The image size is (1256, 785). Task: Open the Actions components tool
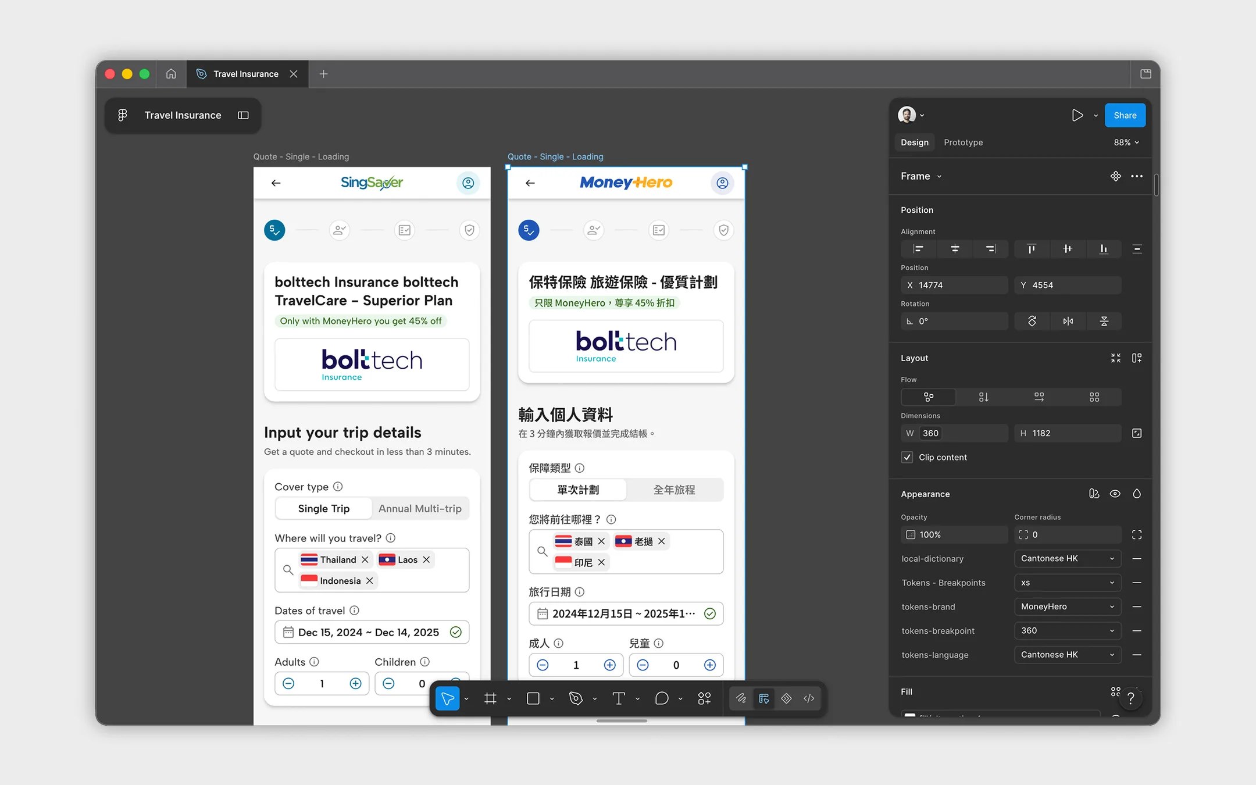[704, 698]
